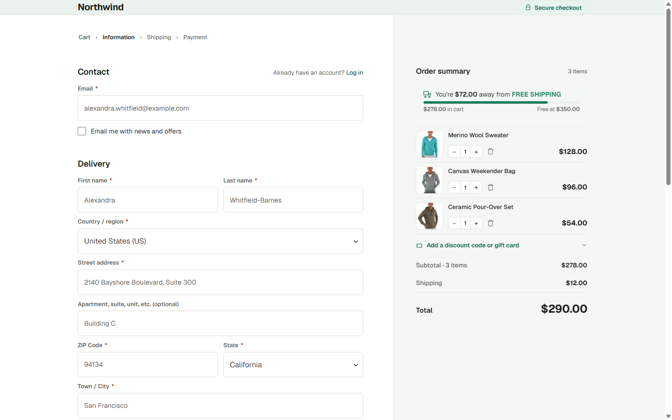Open the Merino Wool Sweater thumbnail
This screenshot has height=420, width=672.
(x=429, y=145)
